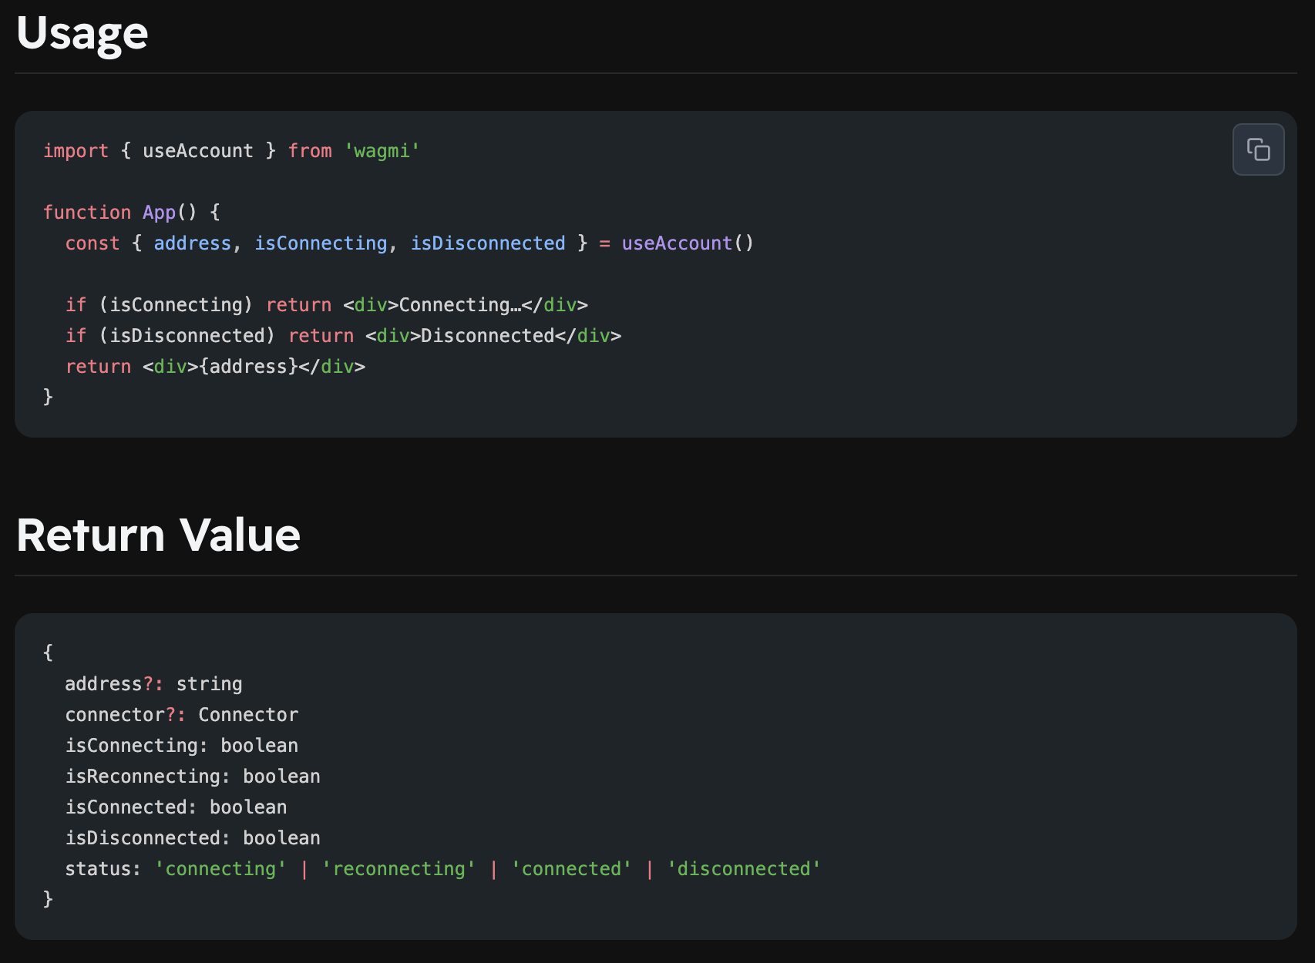Image resolution: width=1315 pixels, height=963 pixels.
Task: Click the address variable in the const destructuring
Action: 192,243
